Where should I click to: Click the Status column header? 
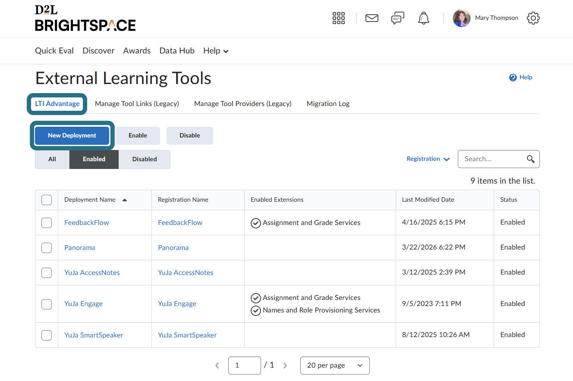click(x=509, y=200)
